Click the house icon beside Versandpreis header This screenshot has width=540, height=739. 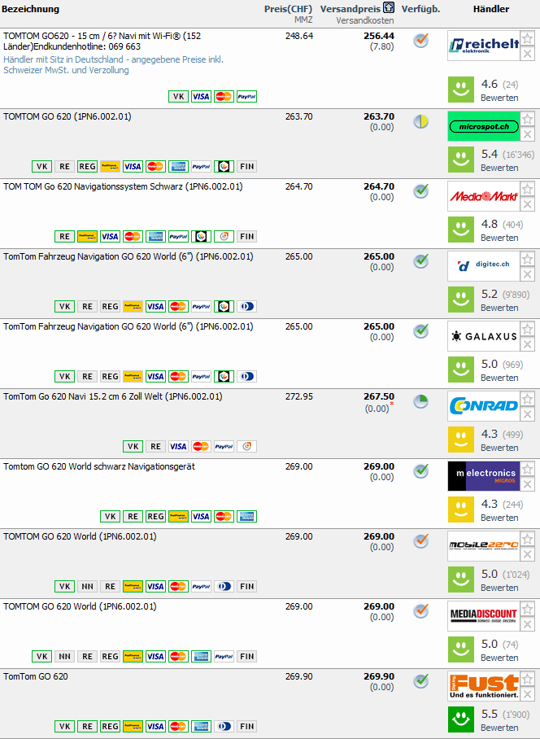pyautogui.click(x=389, y=8)
